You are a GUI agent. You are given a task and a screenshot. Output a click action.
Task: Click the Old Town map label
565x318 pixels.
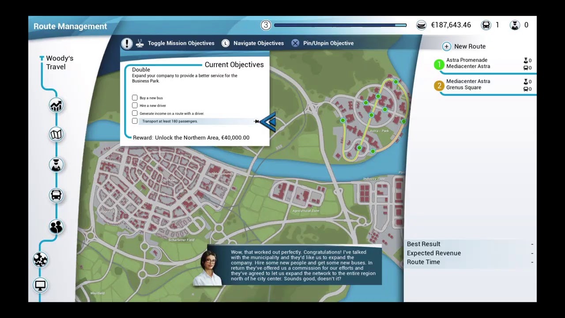coord(169,180)
